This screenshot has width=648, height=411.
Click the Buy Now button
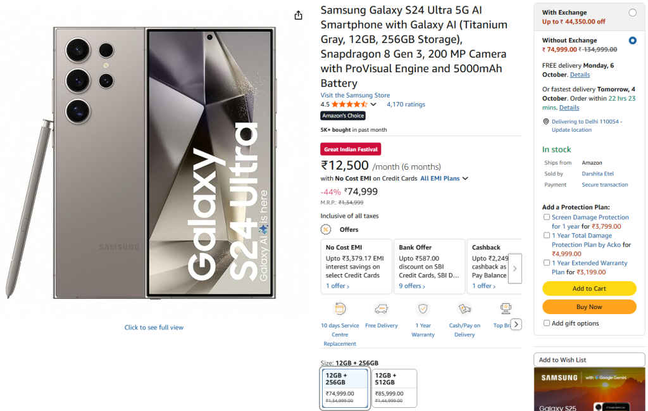tap(589, 307)
